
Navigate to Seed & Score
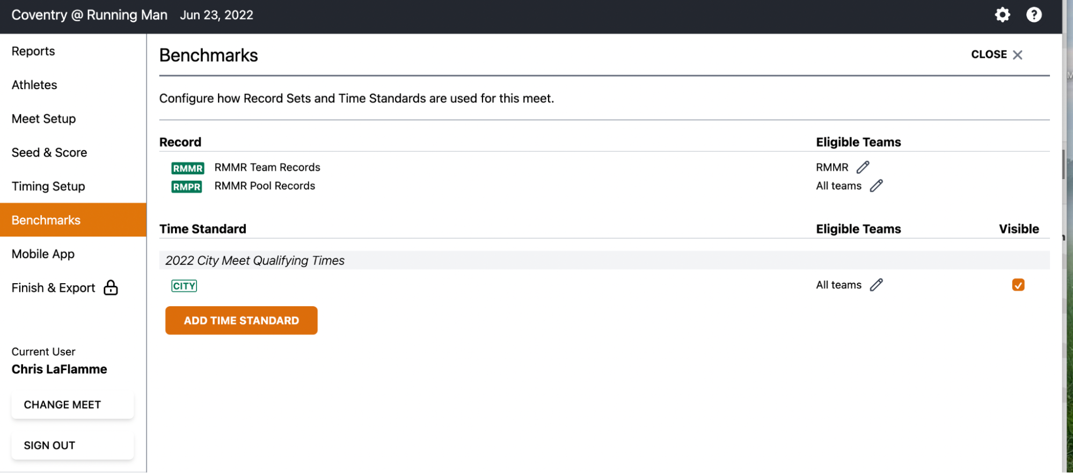click(x=49, y=153)
